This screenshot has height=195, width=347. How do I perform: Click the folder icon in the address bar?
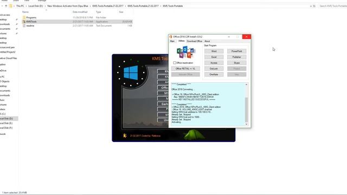pos(11,6)
